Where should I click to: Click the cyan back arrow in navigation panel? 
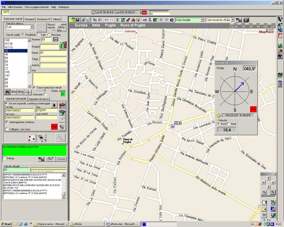[264, 215]
